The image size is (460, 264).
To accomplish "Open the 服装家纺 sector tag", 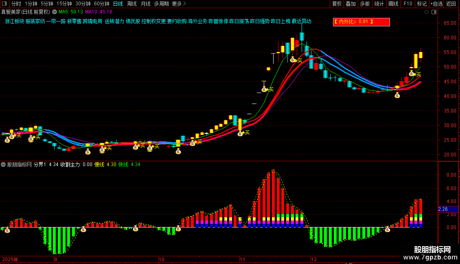I will (35, 22).
